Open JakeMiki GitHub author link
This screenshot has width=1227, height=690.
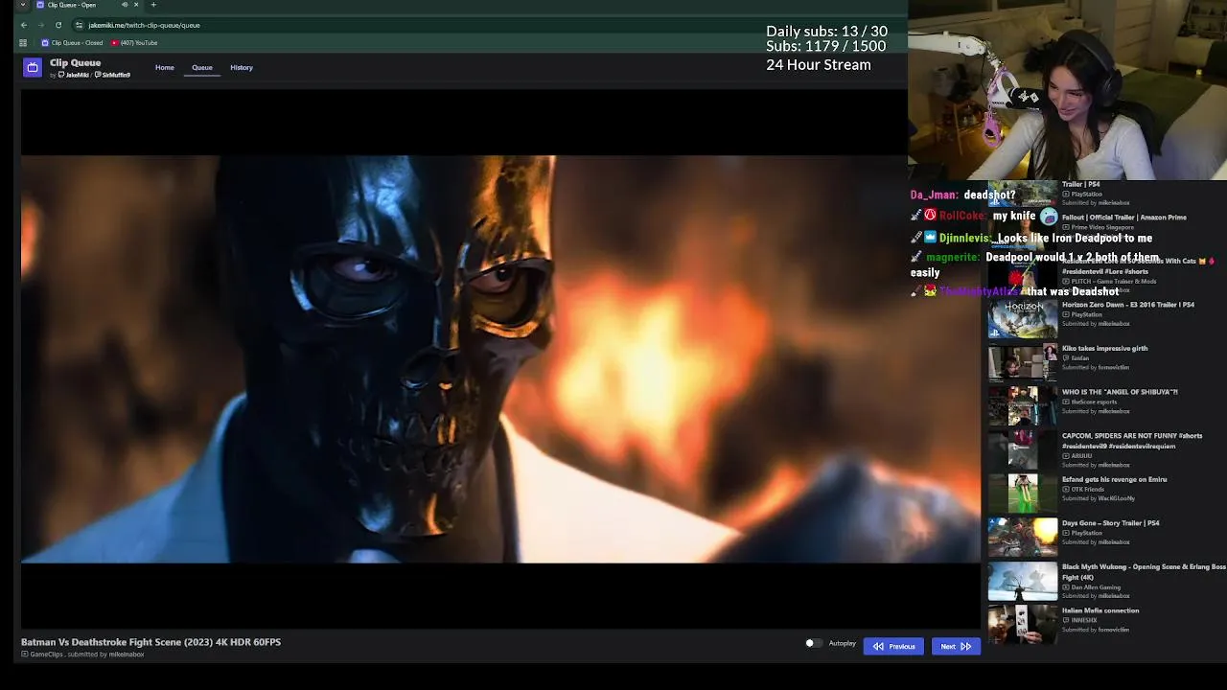74,75
